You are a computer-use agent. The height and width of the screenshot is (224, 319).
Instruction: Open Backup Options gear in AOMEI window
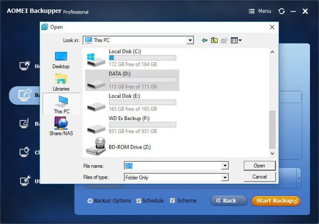pos(90,201)
